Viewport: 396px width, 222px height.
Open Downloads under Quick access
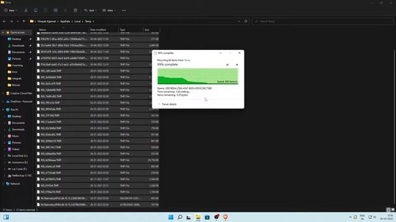click(18, 46)
